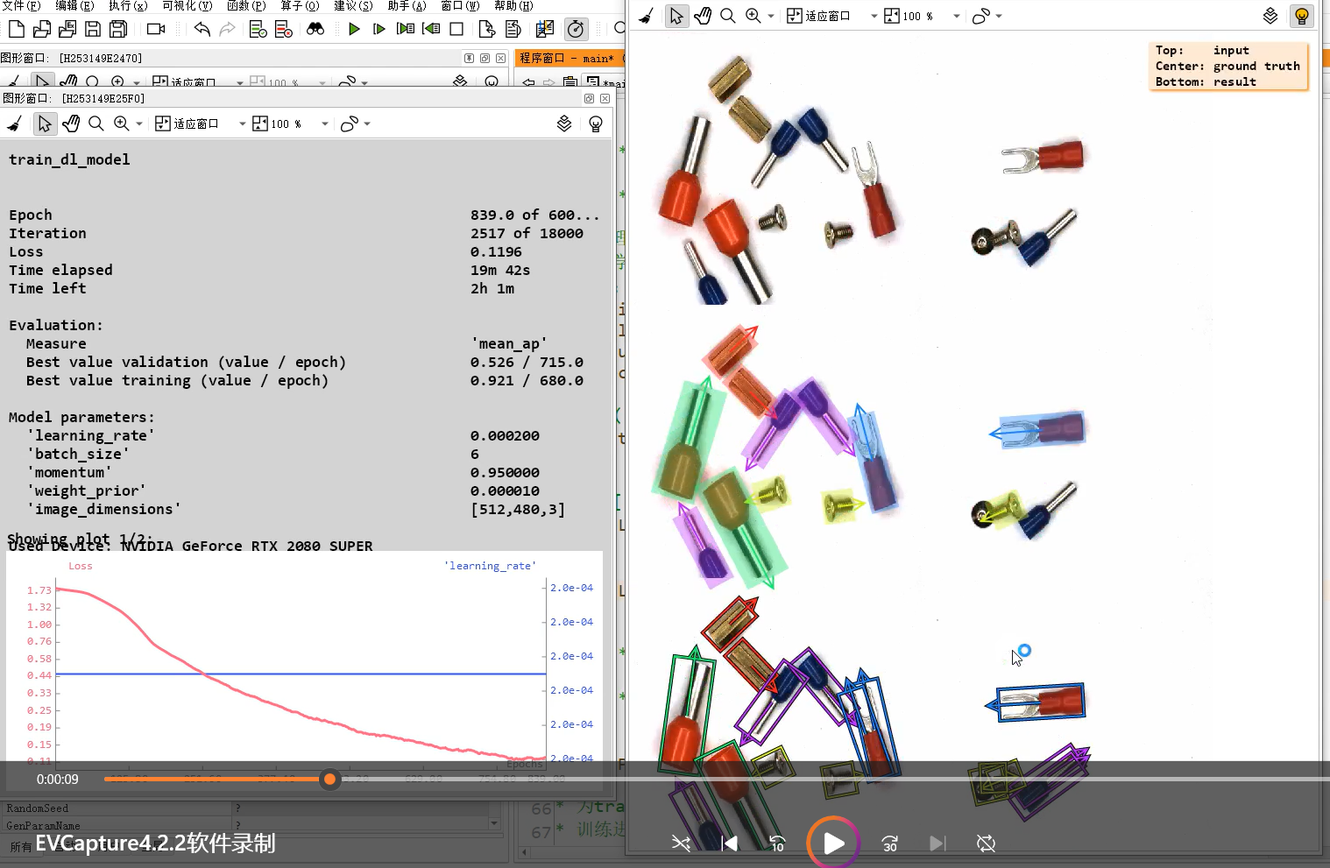Click the camera image acquisition icon
This screenshot has width=1330, height=868.
[x=156, y=29]
